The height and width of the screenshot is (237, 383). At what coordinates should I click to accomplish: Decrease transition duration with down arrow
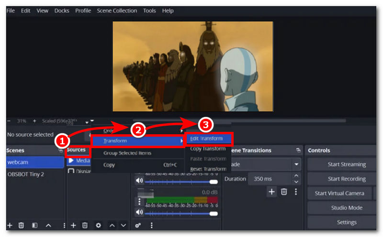click(x=296, y=182)
